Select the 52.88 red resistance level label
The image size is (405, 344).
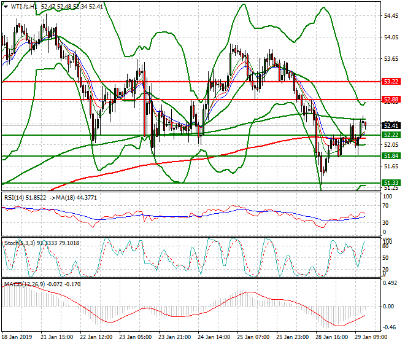pos(391,100)
